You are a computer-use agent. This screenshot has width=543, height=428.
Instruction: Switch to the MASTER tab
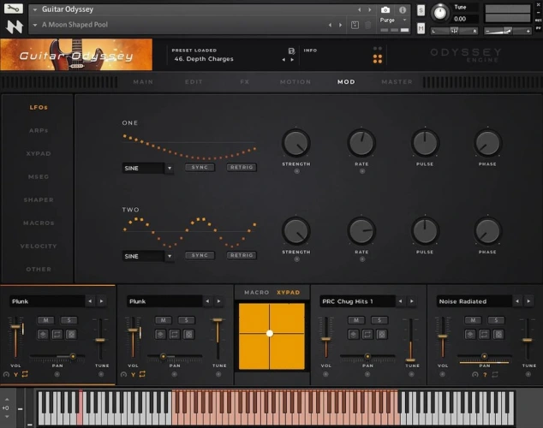point(397,82)
